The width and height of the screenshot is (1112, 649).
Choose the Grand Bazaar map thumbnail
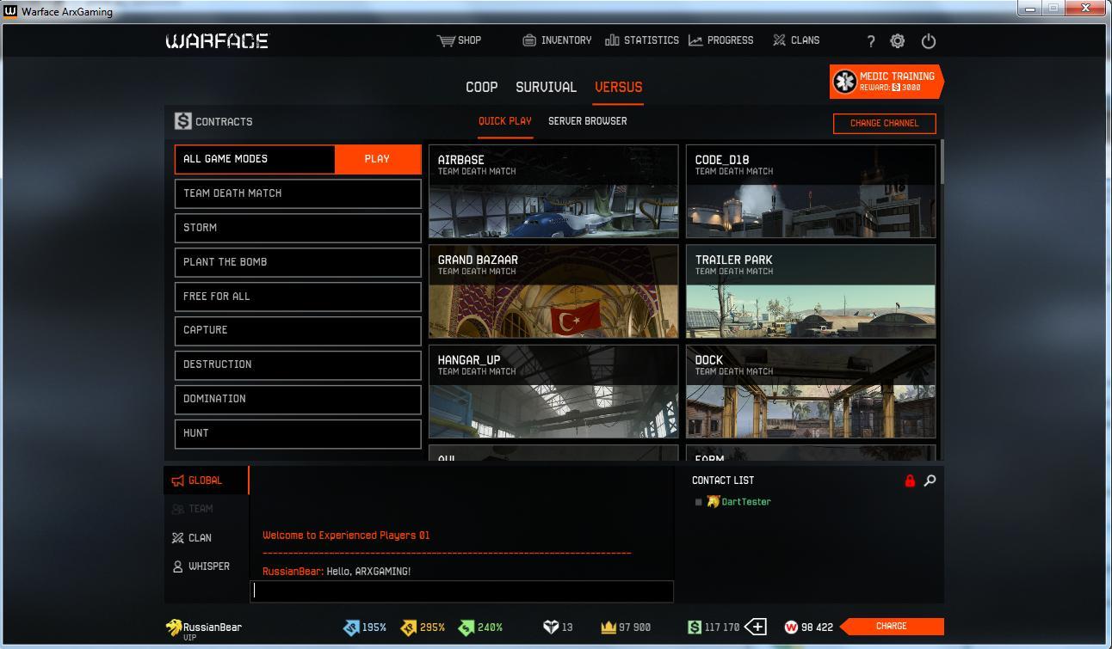tap(553, 291)
